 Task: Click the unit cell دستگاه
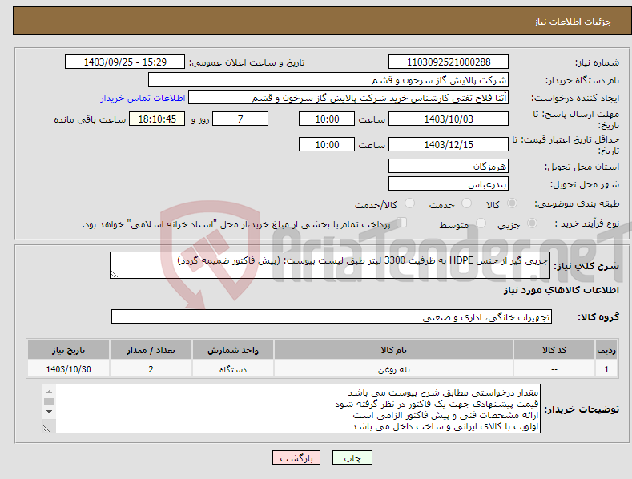pyautogui.click(x=233, y=369)
